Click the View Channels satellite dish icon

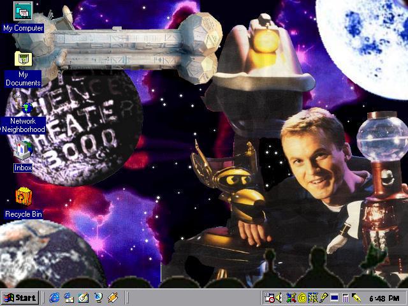pyautogui.click(x=98, y=298)
